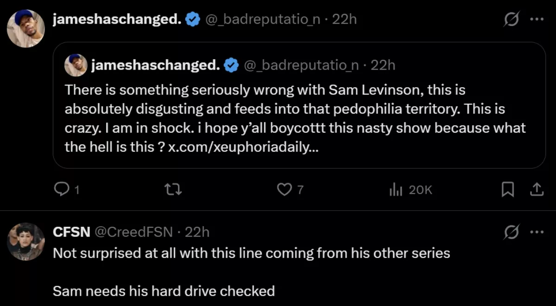556x306 pixels.
Task: Retweet jameshaschanged's post
Action: point(173,190)
